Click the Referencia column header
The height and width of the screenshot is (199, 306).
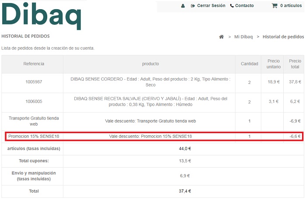(x=34, y=64)
